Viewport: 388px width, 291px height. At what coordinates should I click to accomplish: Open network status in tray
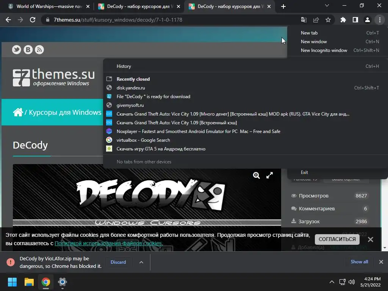(343, 282)
